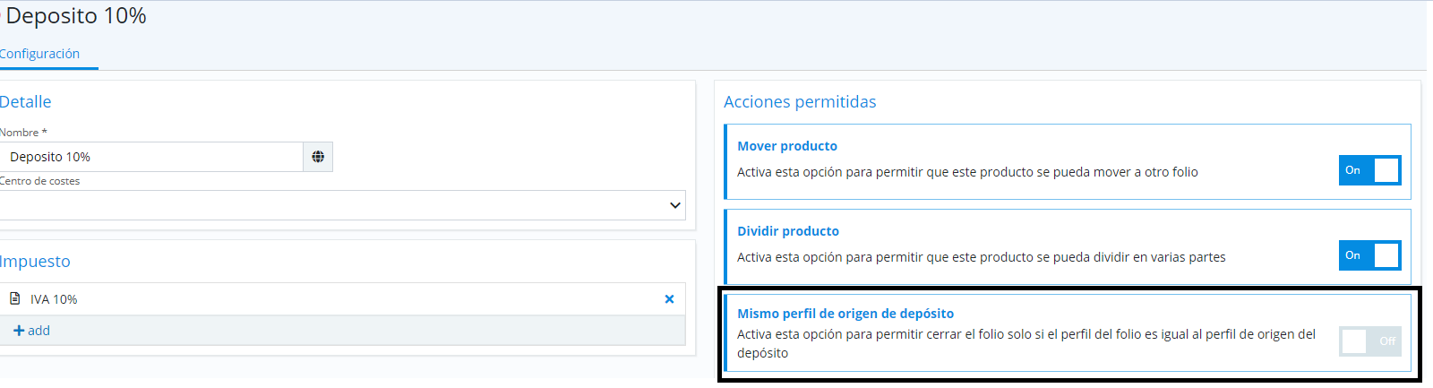The image size is (1433, 388).
Task: Click the Mover producto description text
Action: pyautogui.click(x=967, y=172)
